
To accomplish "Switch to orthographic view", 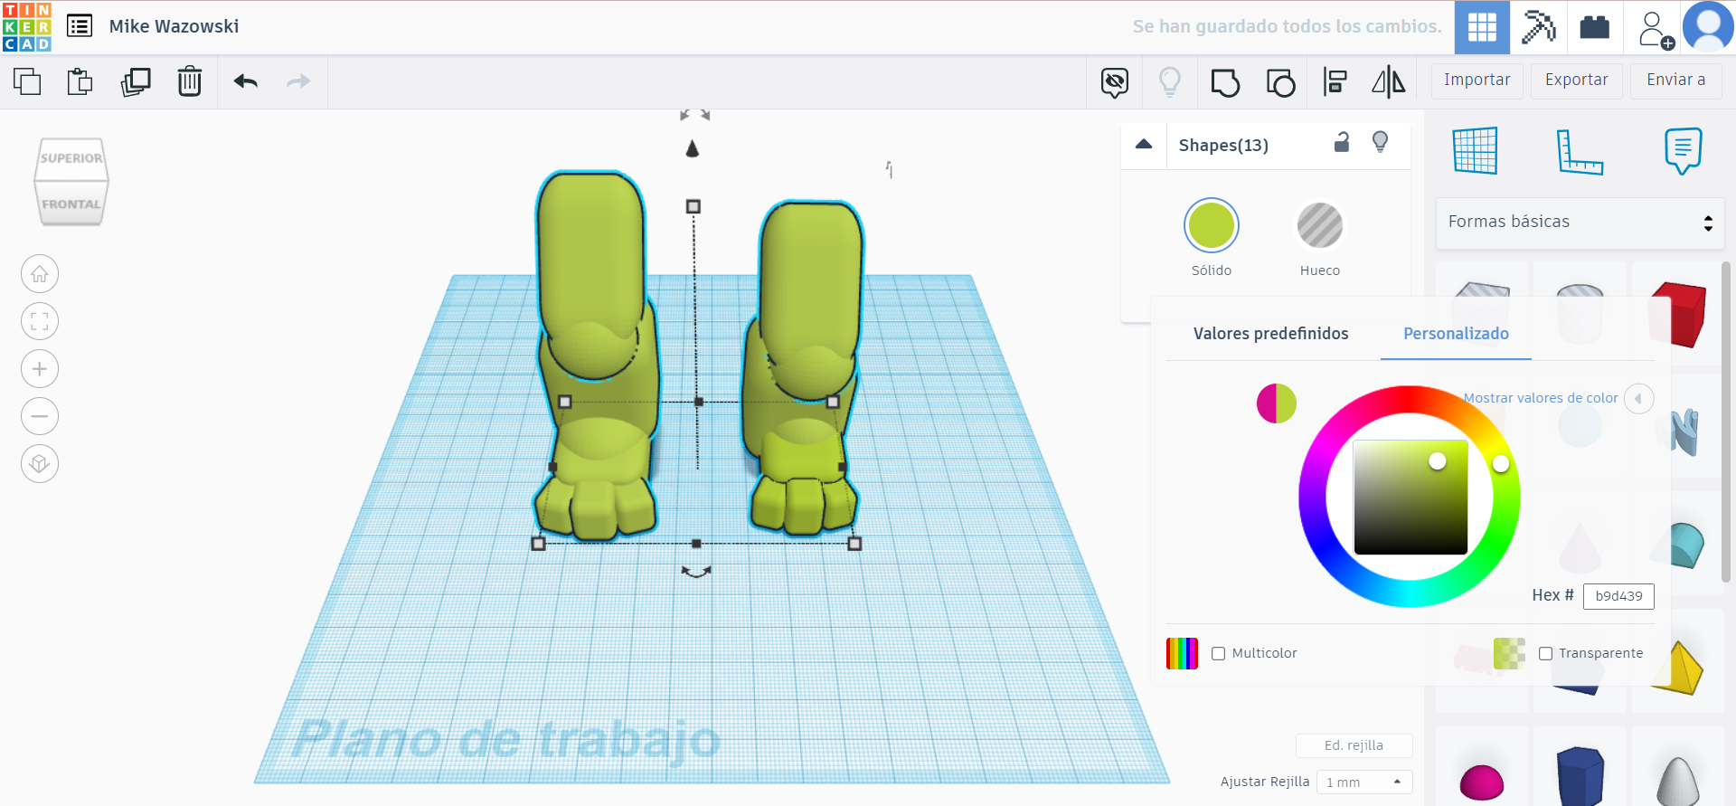I will pos(40,464).
